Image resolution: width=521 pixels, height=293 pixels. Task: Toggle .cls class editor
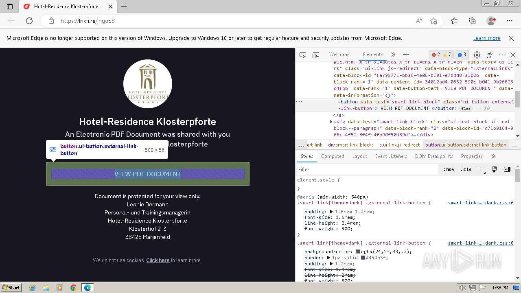click(466, 170)
